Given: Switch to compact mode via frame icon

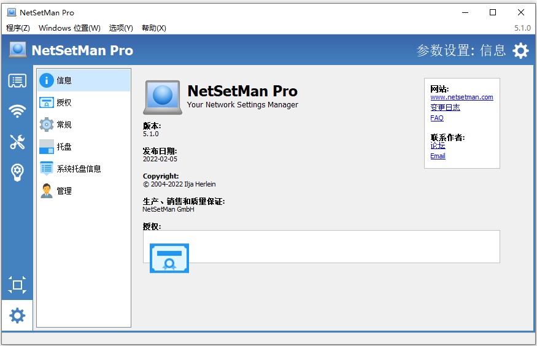Looking at the screenshot, I should [x=17, y=285].
